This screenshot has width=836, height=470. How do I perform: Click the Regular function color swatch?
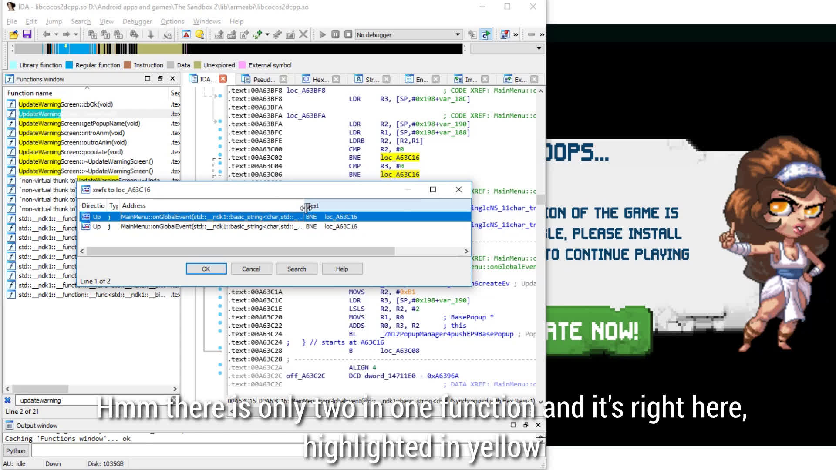pos(69,65)
